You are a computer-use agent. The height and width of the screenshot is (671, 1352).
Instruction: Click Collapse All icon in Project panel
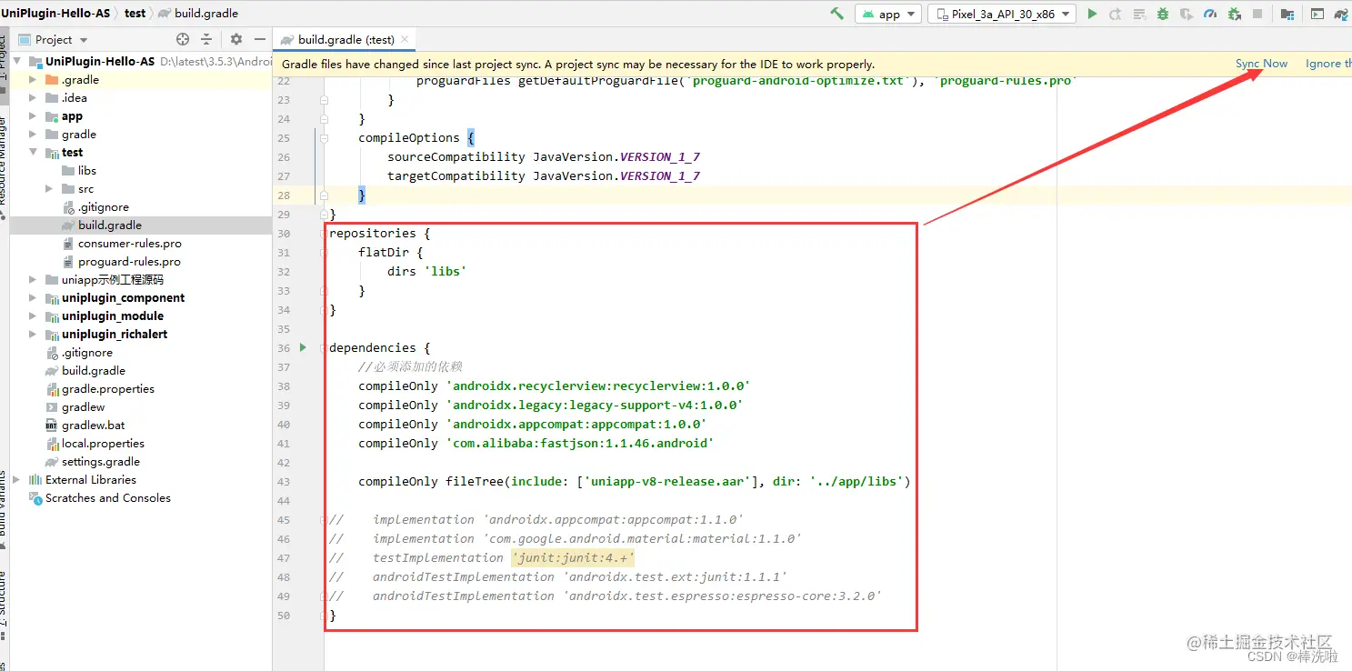click(x=206, y=39)
